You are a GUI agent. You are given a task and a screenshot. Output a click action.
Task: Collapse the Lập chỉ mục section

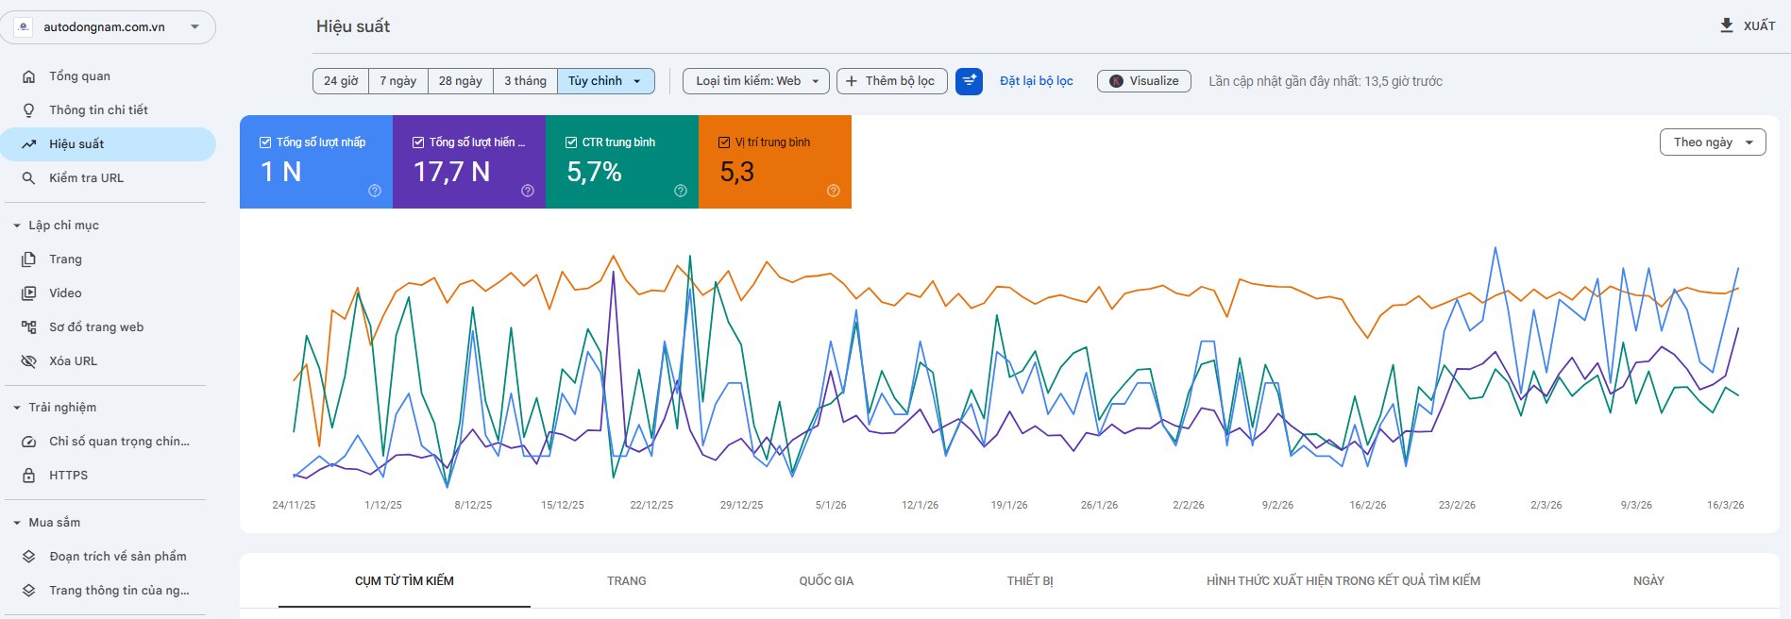(x=17, y=226)
